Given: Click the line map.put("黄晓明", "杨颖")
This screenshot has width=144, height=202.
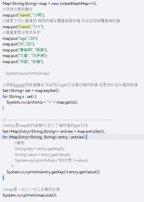Looking at the screenshot, I should (x=25, y=50).
